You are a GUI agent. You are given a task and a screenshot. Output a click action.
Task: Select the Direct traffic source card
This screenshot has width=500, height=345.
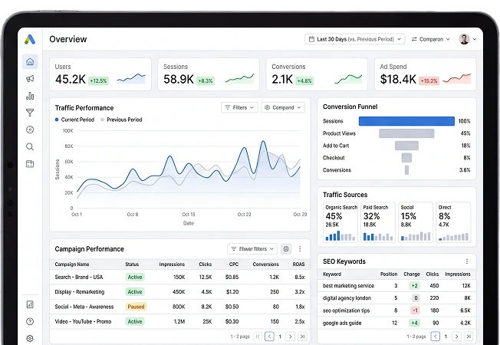point(453,222)
